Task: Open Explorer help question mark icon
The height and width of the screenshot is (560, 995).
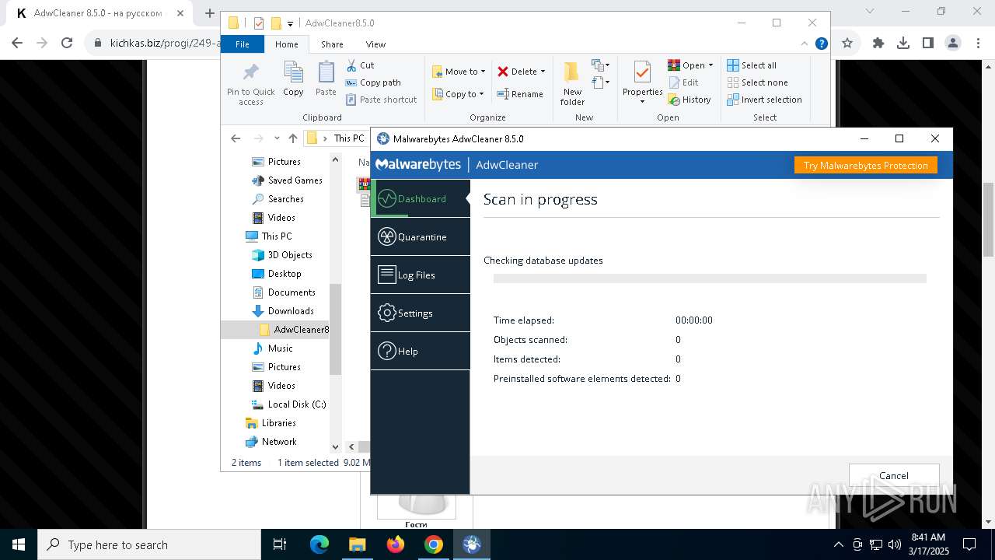Action: coord(821,44)
